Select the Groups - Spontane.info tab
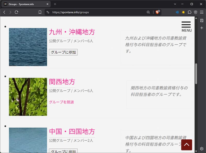The image size is (206, 153). 25,4
